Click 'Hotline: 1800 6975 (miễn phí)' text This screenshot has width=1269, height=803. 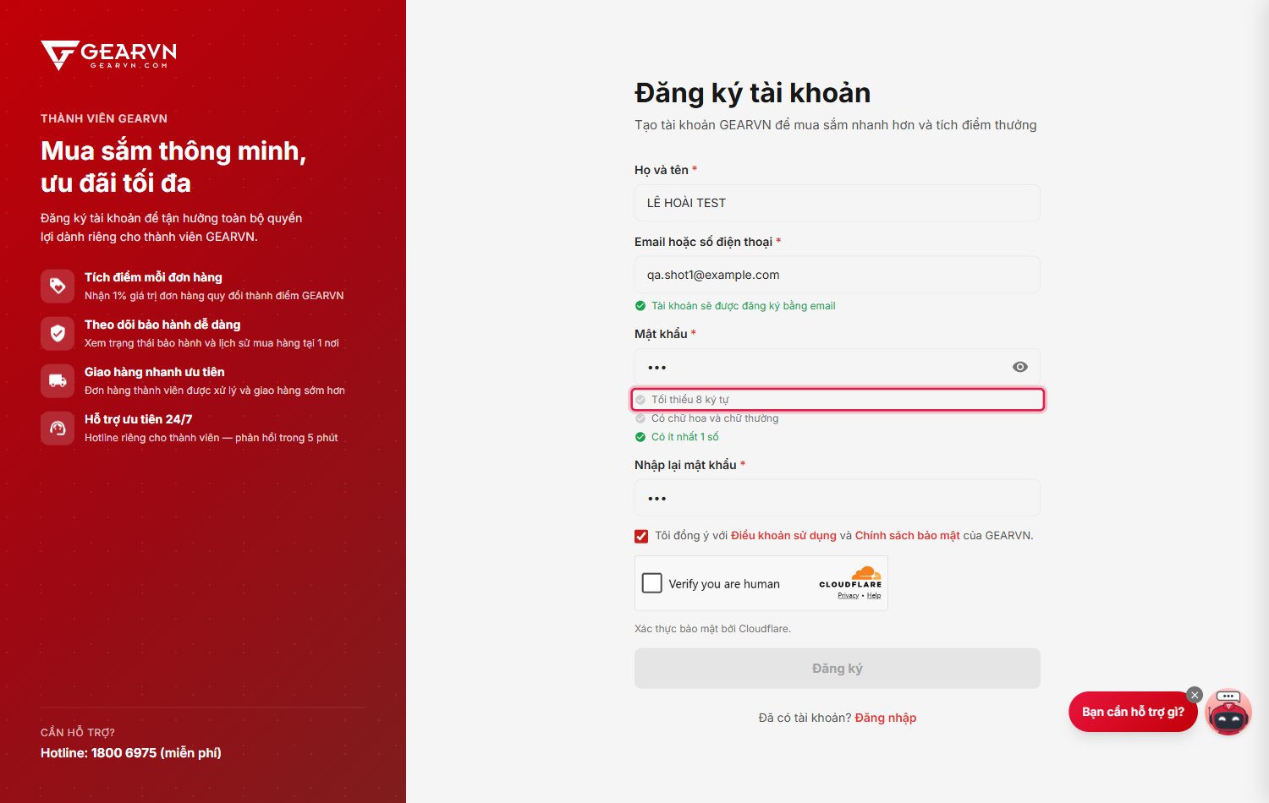click(131, 753)
